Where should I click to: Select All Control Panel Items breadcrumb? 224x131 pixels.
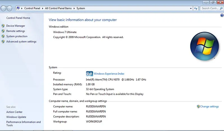click(x=58, y=8)
